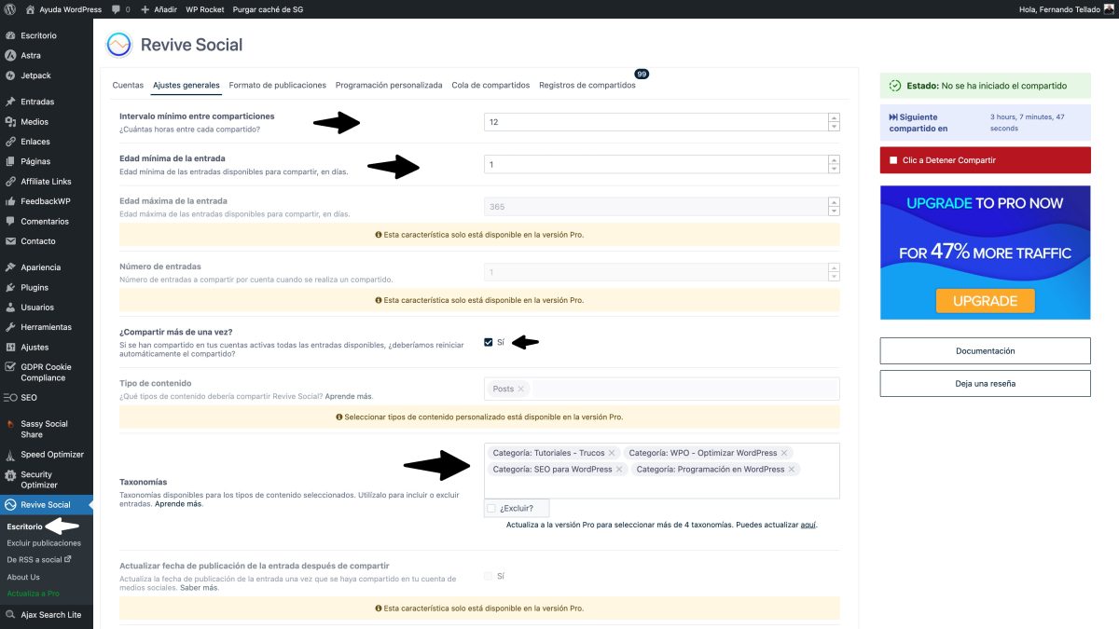Toggle Sí for updating publication date
1119x629 pixels.
(488, 576)
